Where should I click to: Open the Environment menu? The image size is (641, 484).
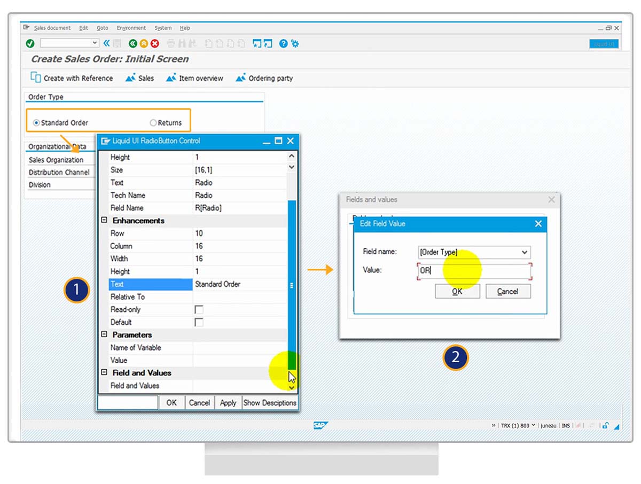click(131, 28)
